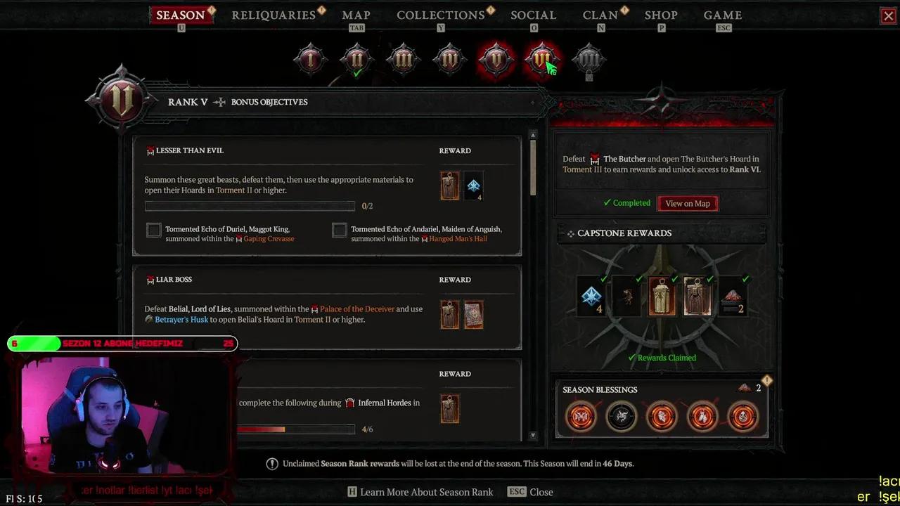This screenshot has height=506, width=900.
Task: Switch to the Collections tab
Action: pos(441,15)
